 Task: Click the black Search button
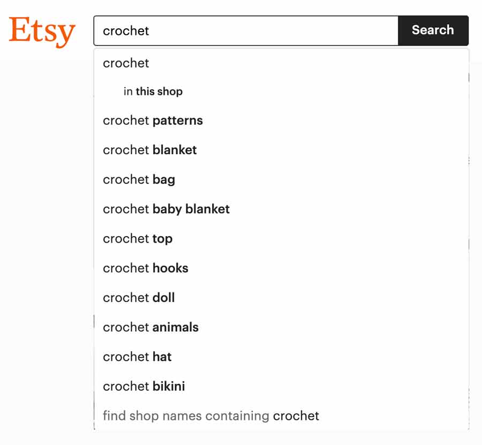coord(433,31)
